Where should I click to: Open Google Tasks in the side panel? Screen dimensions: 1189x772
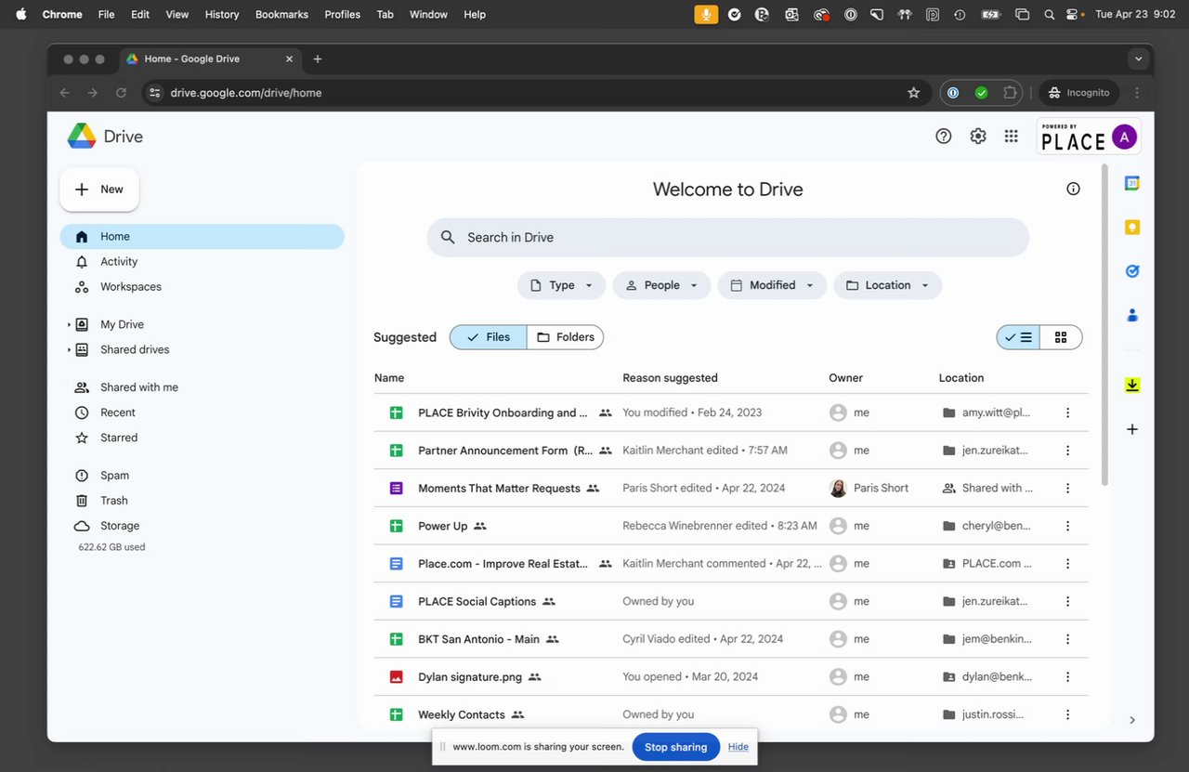1132,271
